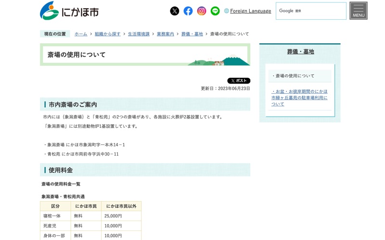Click the globe icon beside Foreign Language

(x=226, y=11)
